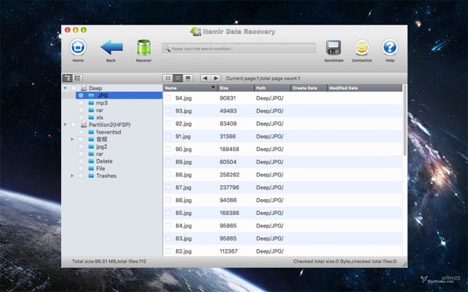Screen dimensions: 468x292
Task: Check the box for 93.jpg
Action: [x=168, y=111]
